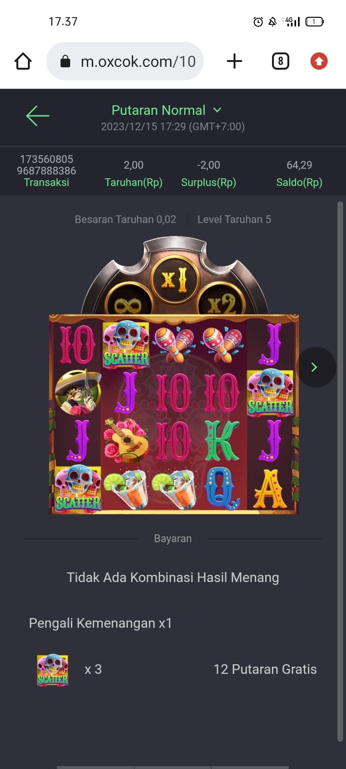Click the x1 multiplier medallion
Image resolution: width=346 pixels, height=769 pixels.
[173, 279]
